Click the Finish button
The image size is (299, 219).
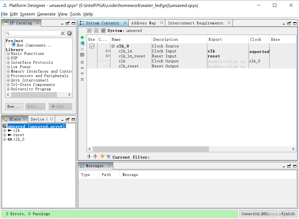click(x=288, y=214)
